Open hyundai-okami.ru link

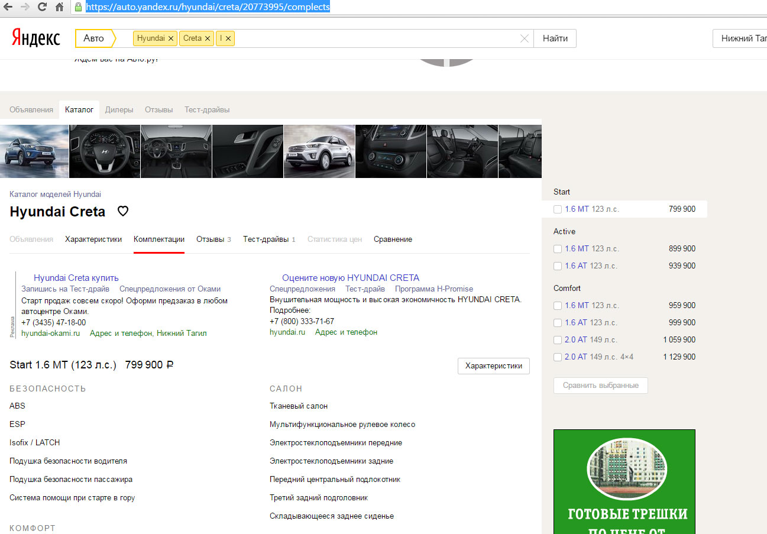pos(50,333)
